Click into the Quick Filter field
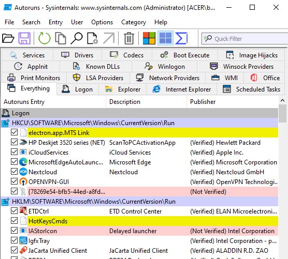The image size is (288, 259). pos(244,39)
